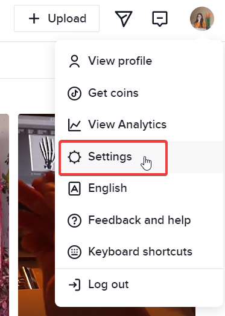
Task: Click the language letter A icon
Action: 74,189
